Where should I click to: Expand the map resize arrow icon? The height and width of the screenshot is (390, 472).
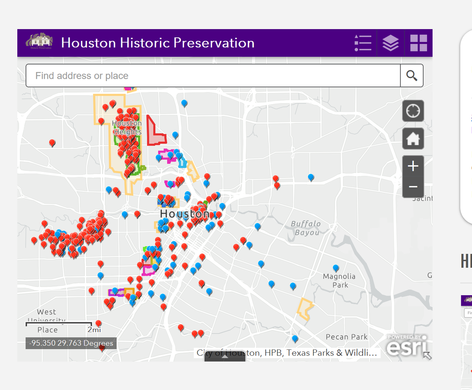point(427,355)
